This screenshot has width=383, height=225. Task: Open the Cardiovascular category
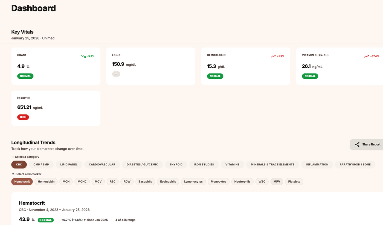[x=102, y=164]
